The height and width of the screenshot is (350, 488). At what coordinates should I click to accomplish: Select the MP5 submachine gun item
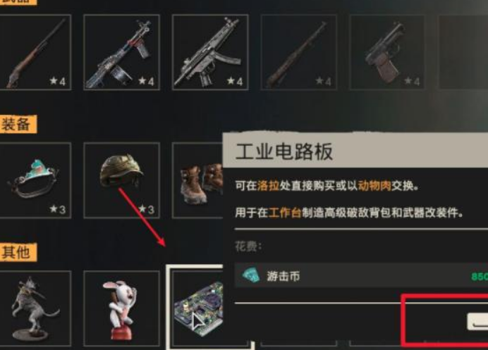click(x=210, y=52)
